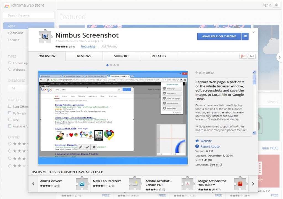Screen dimensions: 283x199
Task: Open the developer Website link
Action: point(206,141)
